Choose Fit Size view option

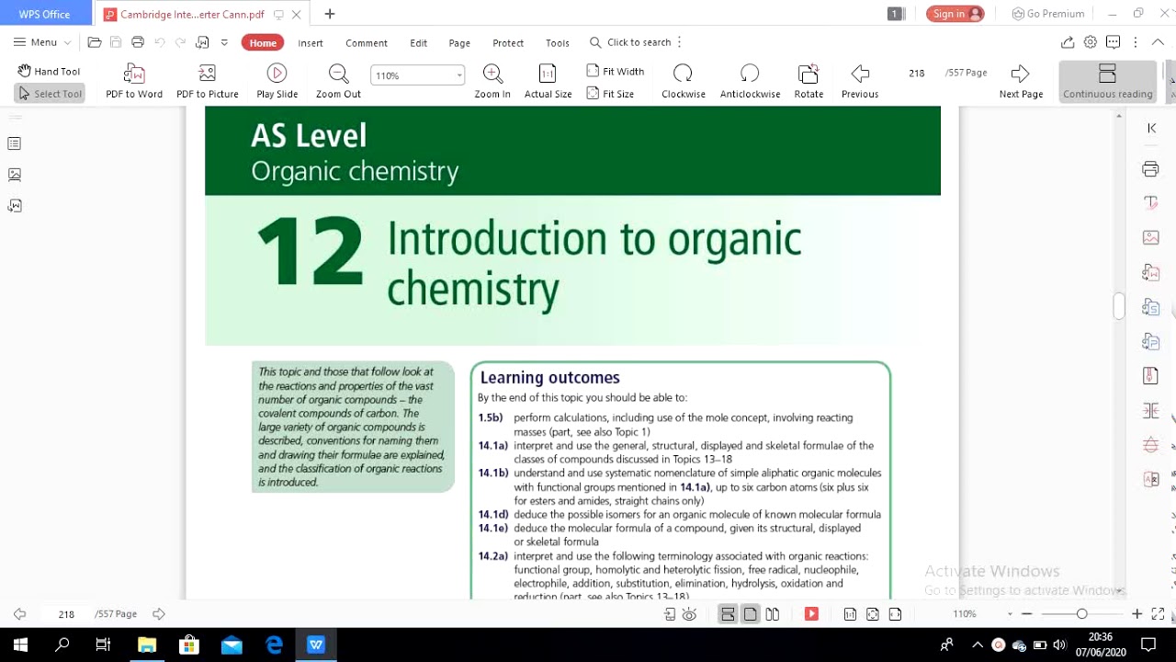(x=610, y=93)
